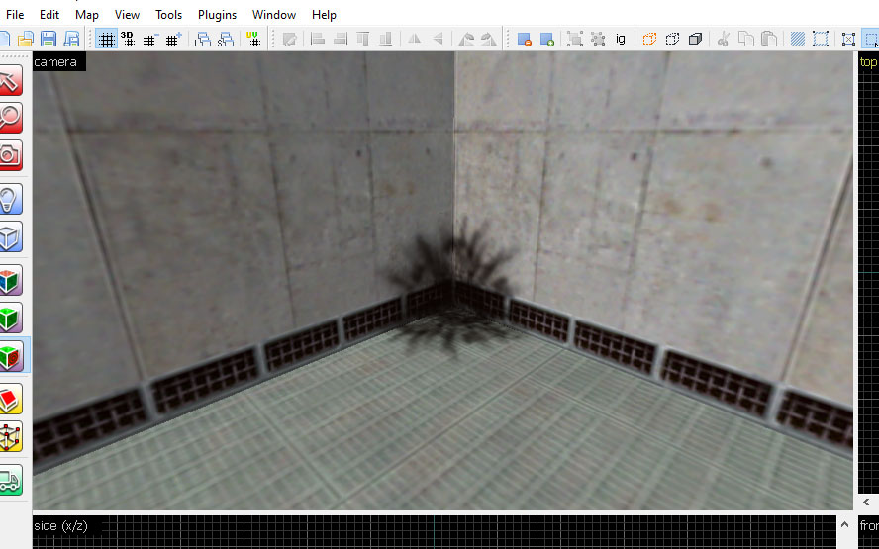Open the Tools menu

point(168,15)
